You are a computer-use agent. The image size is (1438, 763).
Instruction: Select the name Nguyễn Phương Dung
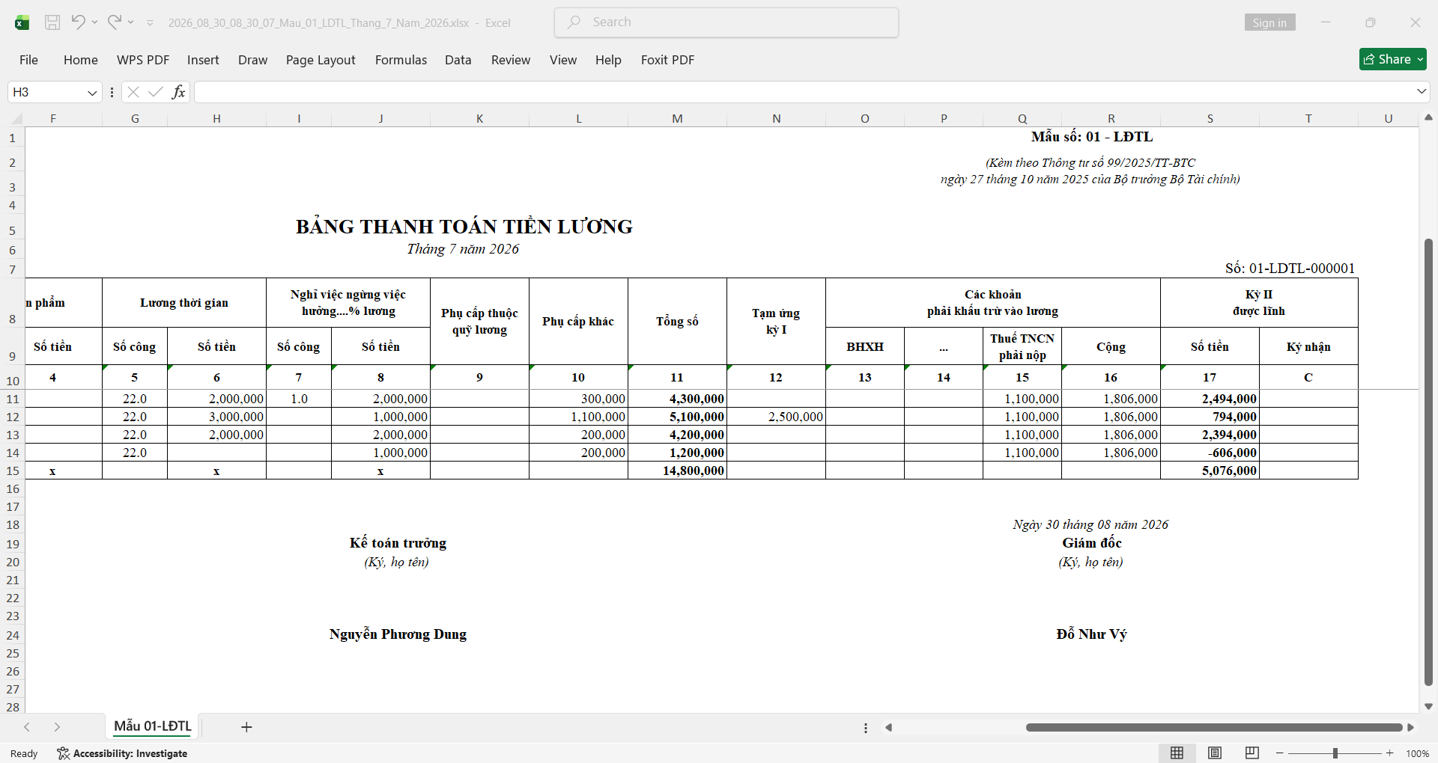coord(398,634)
